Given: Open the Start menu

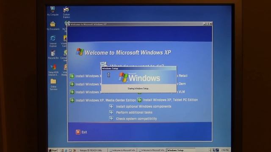Looking at the screenshot, I should click(x=53, y=150).
